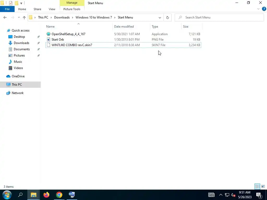Click the OpenShellSetup shell icon
Image resolution: width=267 pixels, height=200 pixels.
pyautogui.click(x=48, y=34)
